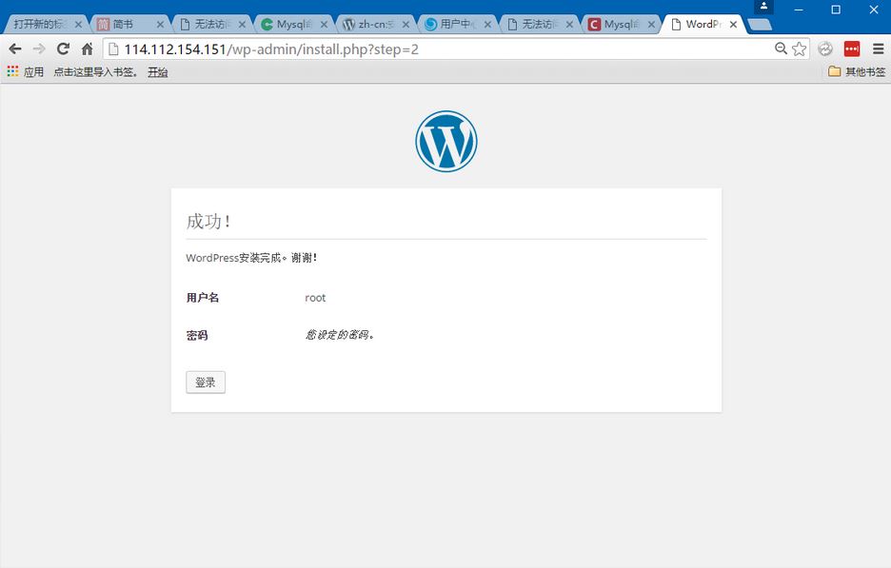Close the zh-cn tab

pyautogui.click(x=406, y=25)
